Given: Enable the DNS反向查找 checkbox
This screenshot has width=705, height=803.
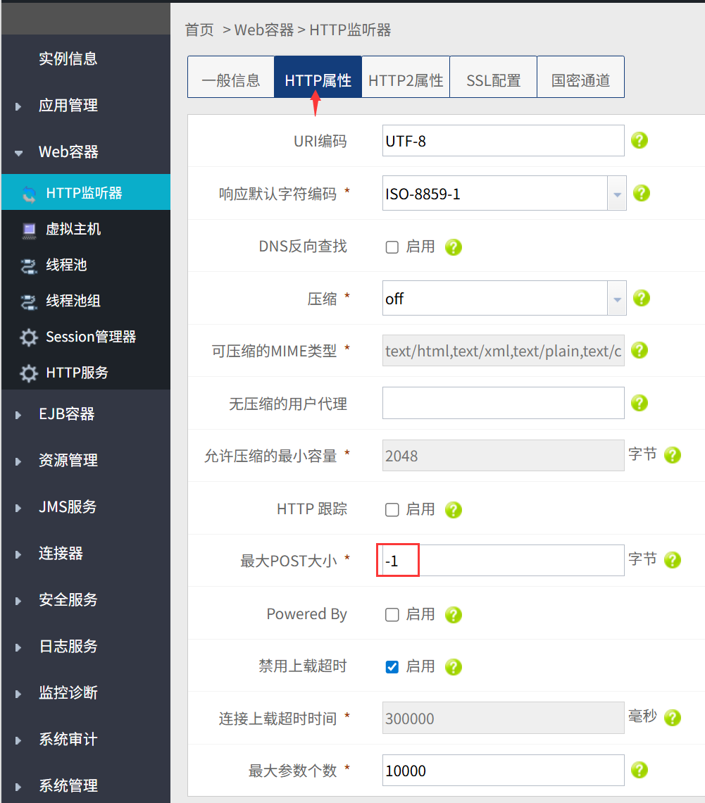Looking at the screenshot, I should 392,247.
